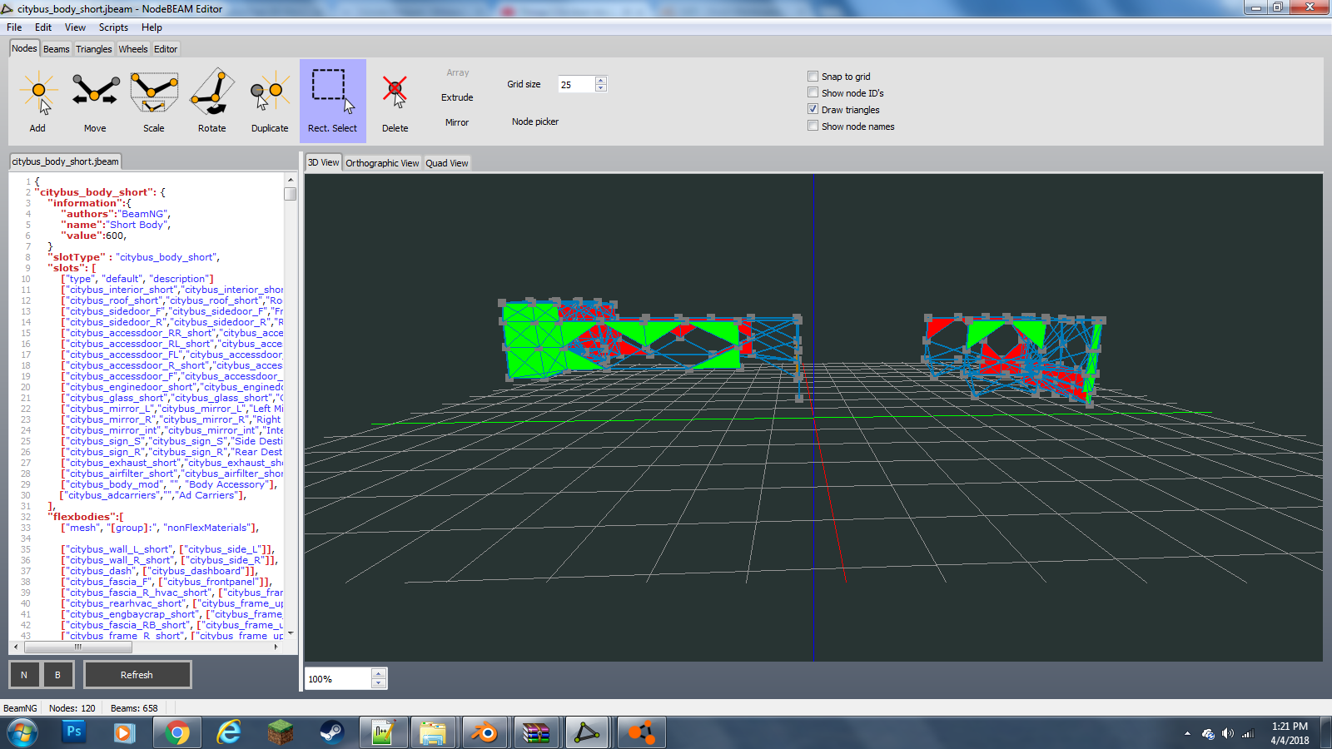Viewport: 1332px width, 749px height.
Task: Switch to Quad View tab
Action: click(447, 163)
